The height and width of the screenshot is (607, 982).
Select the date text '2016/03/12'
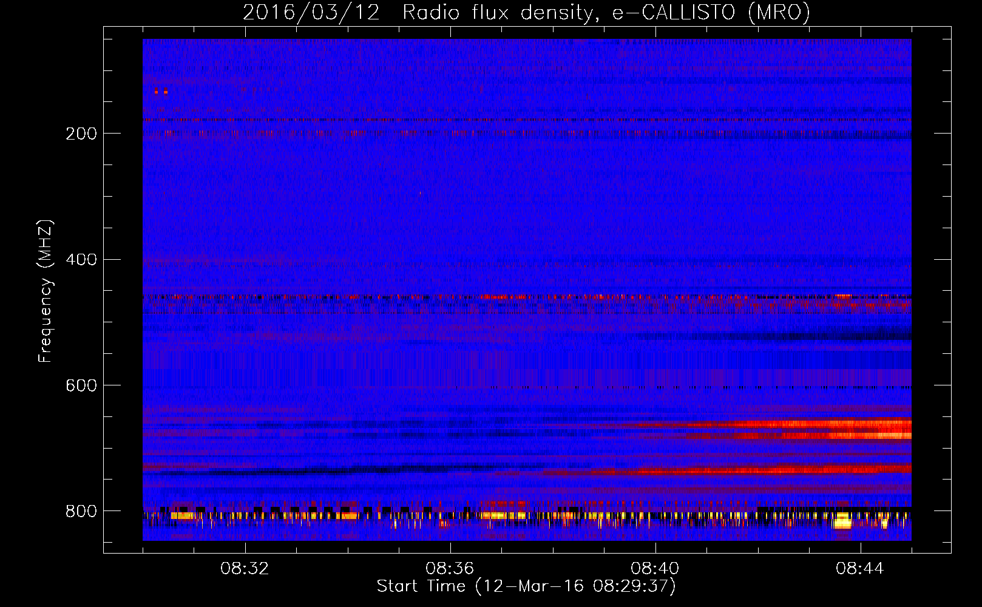(311, 13)
